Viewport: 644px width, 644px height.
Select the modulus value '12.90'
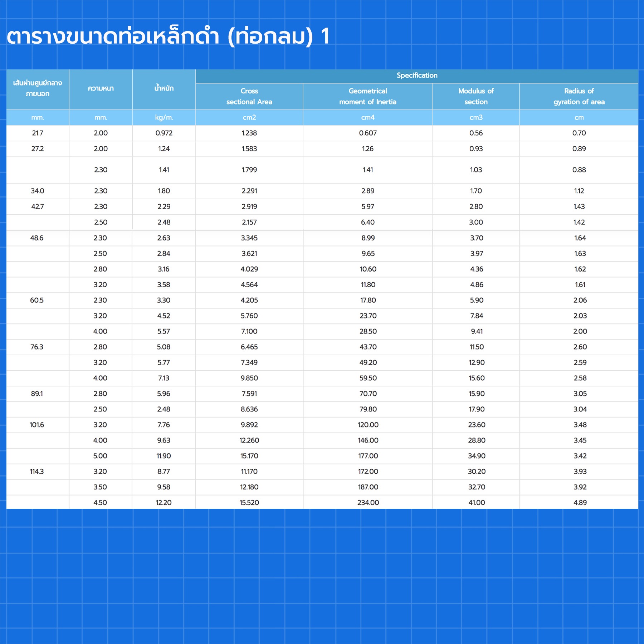(477, 362)
